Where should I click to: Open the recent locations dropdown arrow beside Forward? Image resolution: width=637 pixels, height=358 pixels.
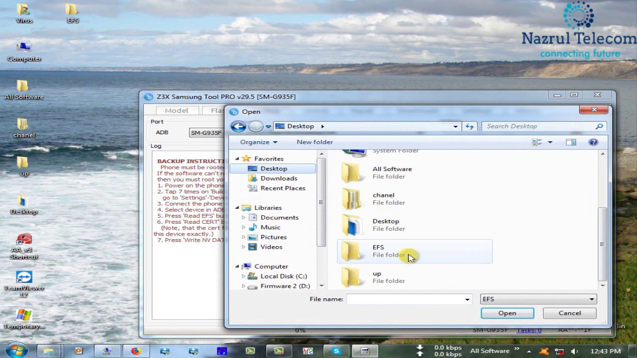click(268, 127)
